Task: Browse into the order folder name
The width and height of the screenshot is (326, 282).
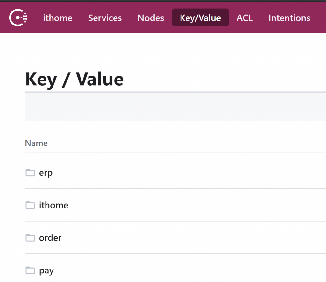Action: point(50,238)
